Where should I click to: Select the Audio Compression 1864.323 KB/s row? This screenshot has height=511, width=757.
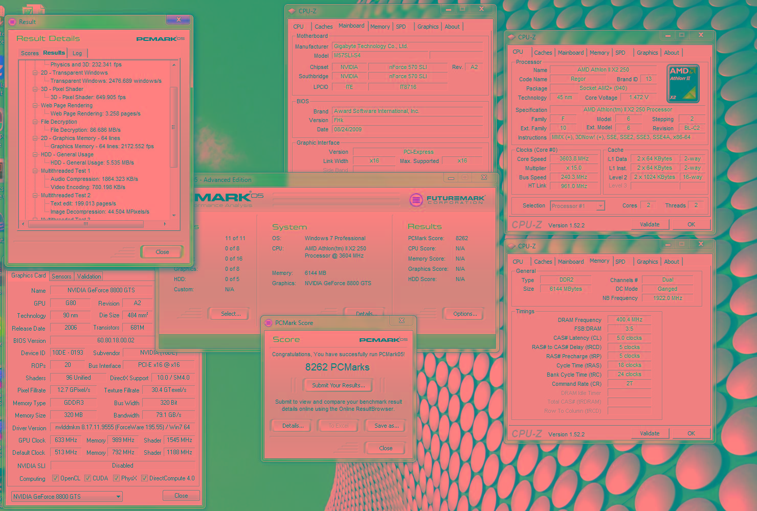94,179
